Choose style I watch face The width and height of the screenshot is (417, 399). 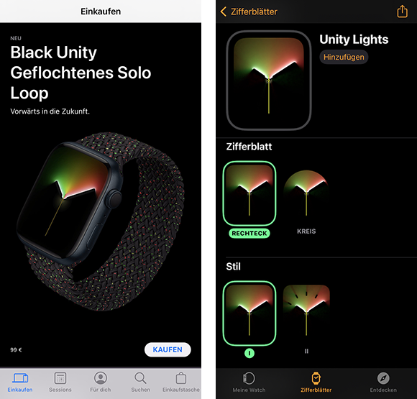pos(249,313)
